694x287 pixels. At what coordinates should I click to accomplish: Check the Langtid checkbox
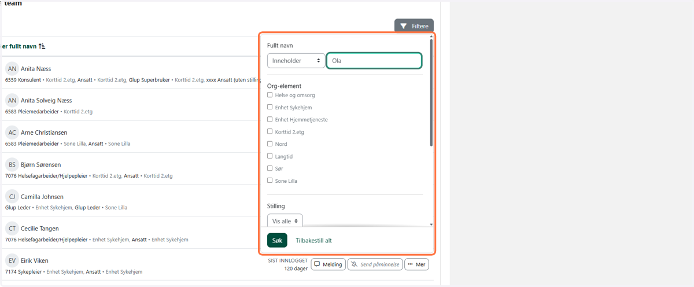270,156
